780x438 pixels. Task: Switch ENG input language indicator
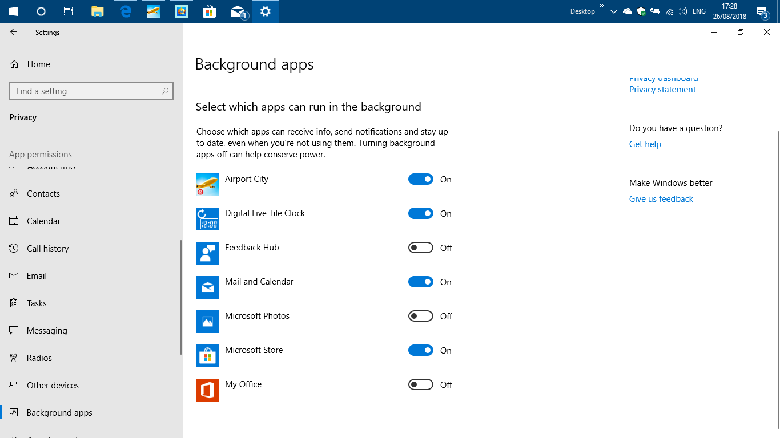[x=699, y=11]
